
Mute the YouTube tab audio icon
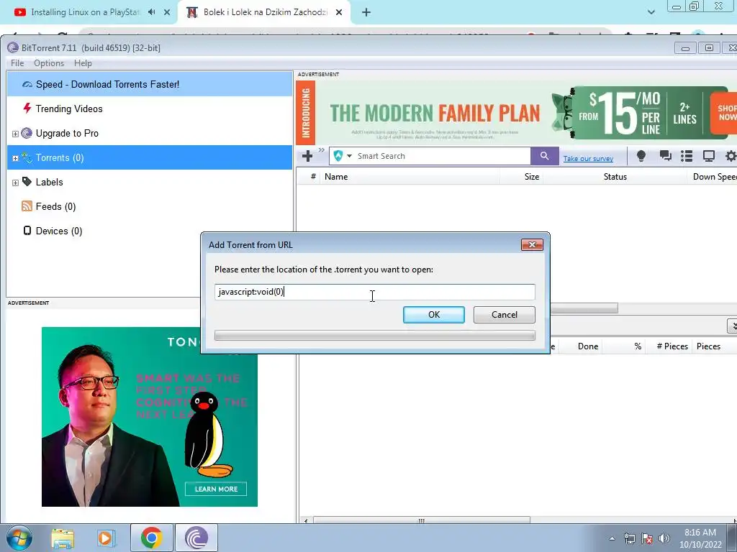151,12
